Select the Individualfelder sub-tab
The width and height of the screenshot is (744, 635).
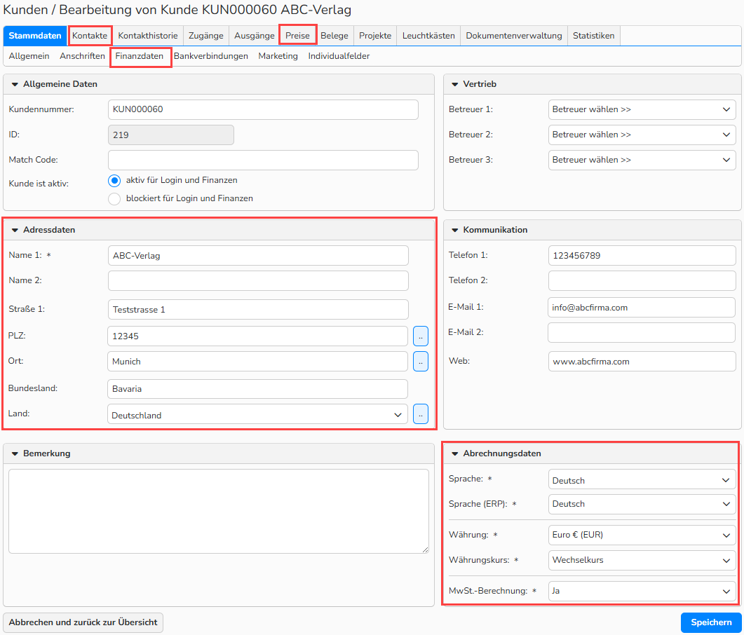tap(339, 56)
